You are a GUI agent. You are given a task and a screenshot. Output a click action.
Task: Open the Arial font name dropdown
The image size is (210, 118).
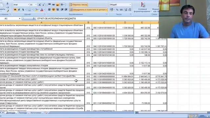[29, 5]
